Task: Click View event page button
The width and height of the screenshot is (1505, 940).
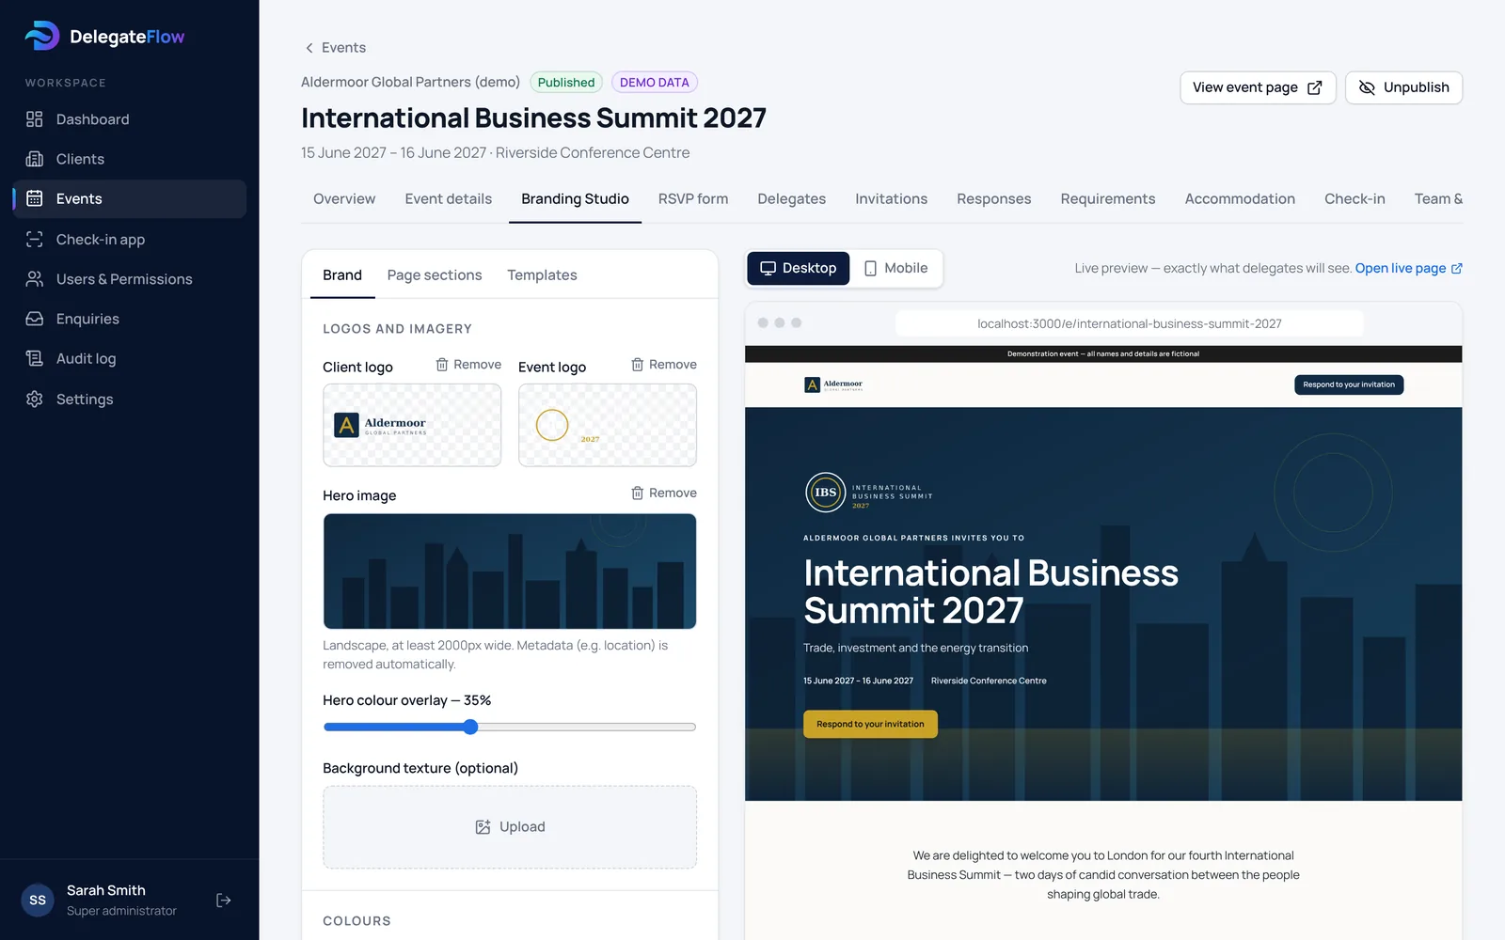Action: pyautogui.click(x=1258, y=87)
